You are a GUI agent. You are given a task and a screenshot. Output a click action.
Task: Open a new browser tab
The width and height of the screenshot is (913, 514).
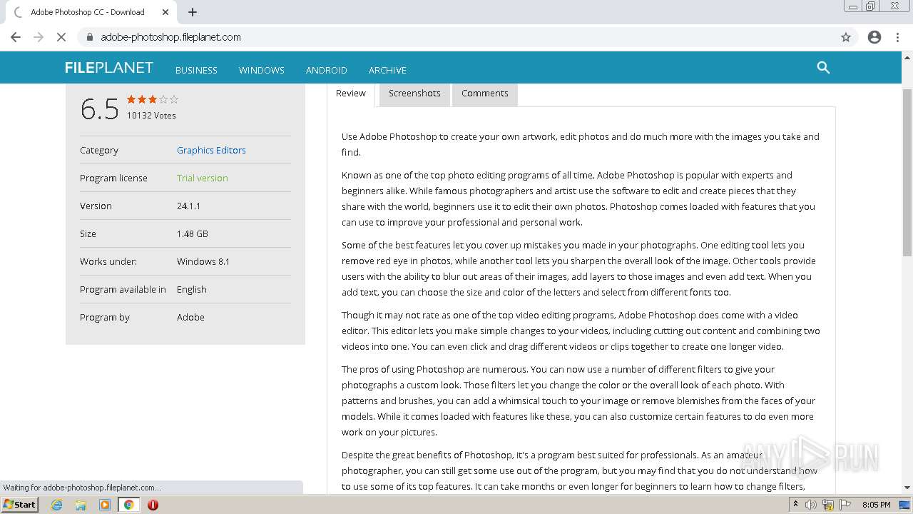click(x=193, y=12)
